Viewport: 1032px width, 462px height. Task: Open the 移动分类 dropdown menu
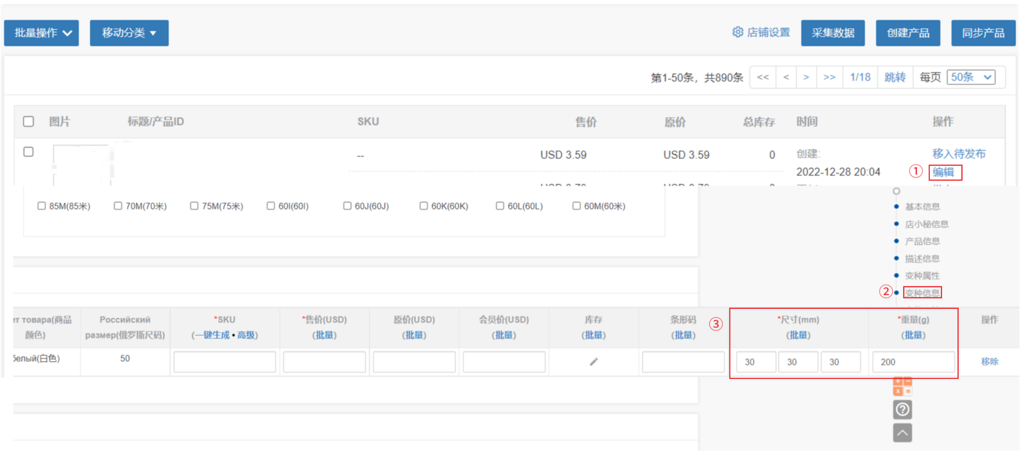pos(129,33)
